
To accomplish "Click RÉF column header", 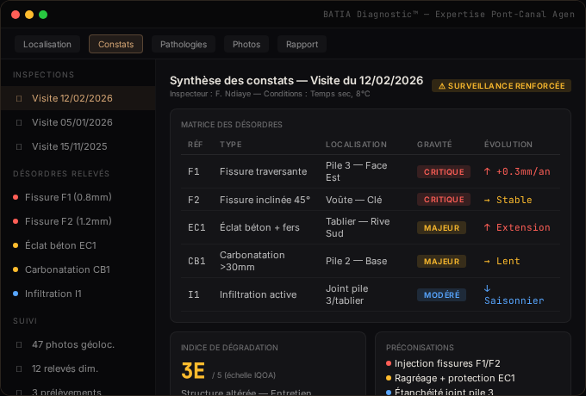I will click(x=195, y=145).
